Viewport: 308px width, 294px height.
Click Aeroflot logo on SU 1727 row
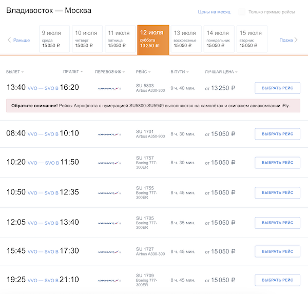pos(108,252)
